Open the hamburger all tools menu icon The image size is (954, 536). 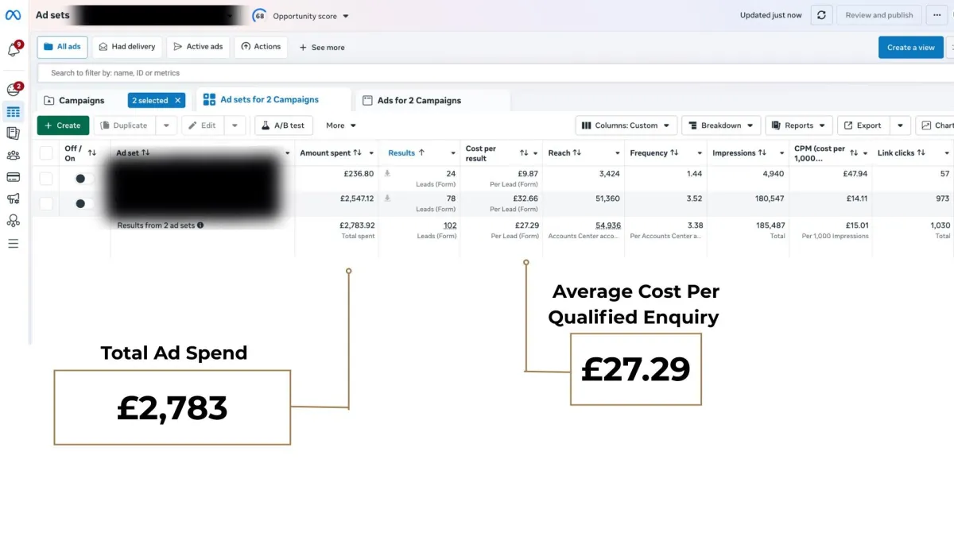(x=14, y=243)
